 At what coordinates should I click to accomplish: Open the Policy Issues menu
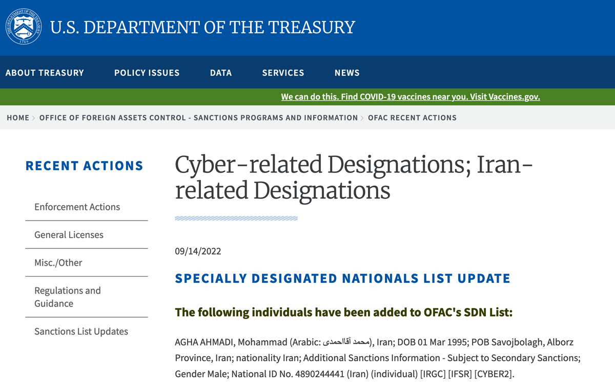click(147, 73)
